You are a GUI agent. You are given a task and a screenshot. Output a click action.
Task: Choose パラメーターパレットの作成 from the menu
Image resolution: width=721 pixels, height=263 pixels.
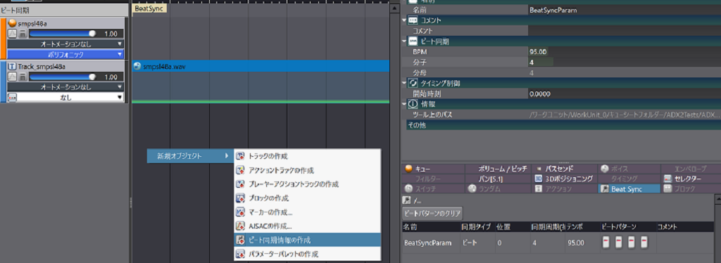point(307,253)
